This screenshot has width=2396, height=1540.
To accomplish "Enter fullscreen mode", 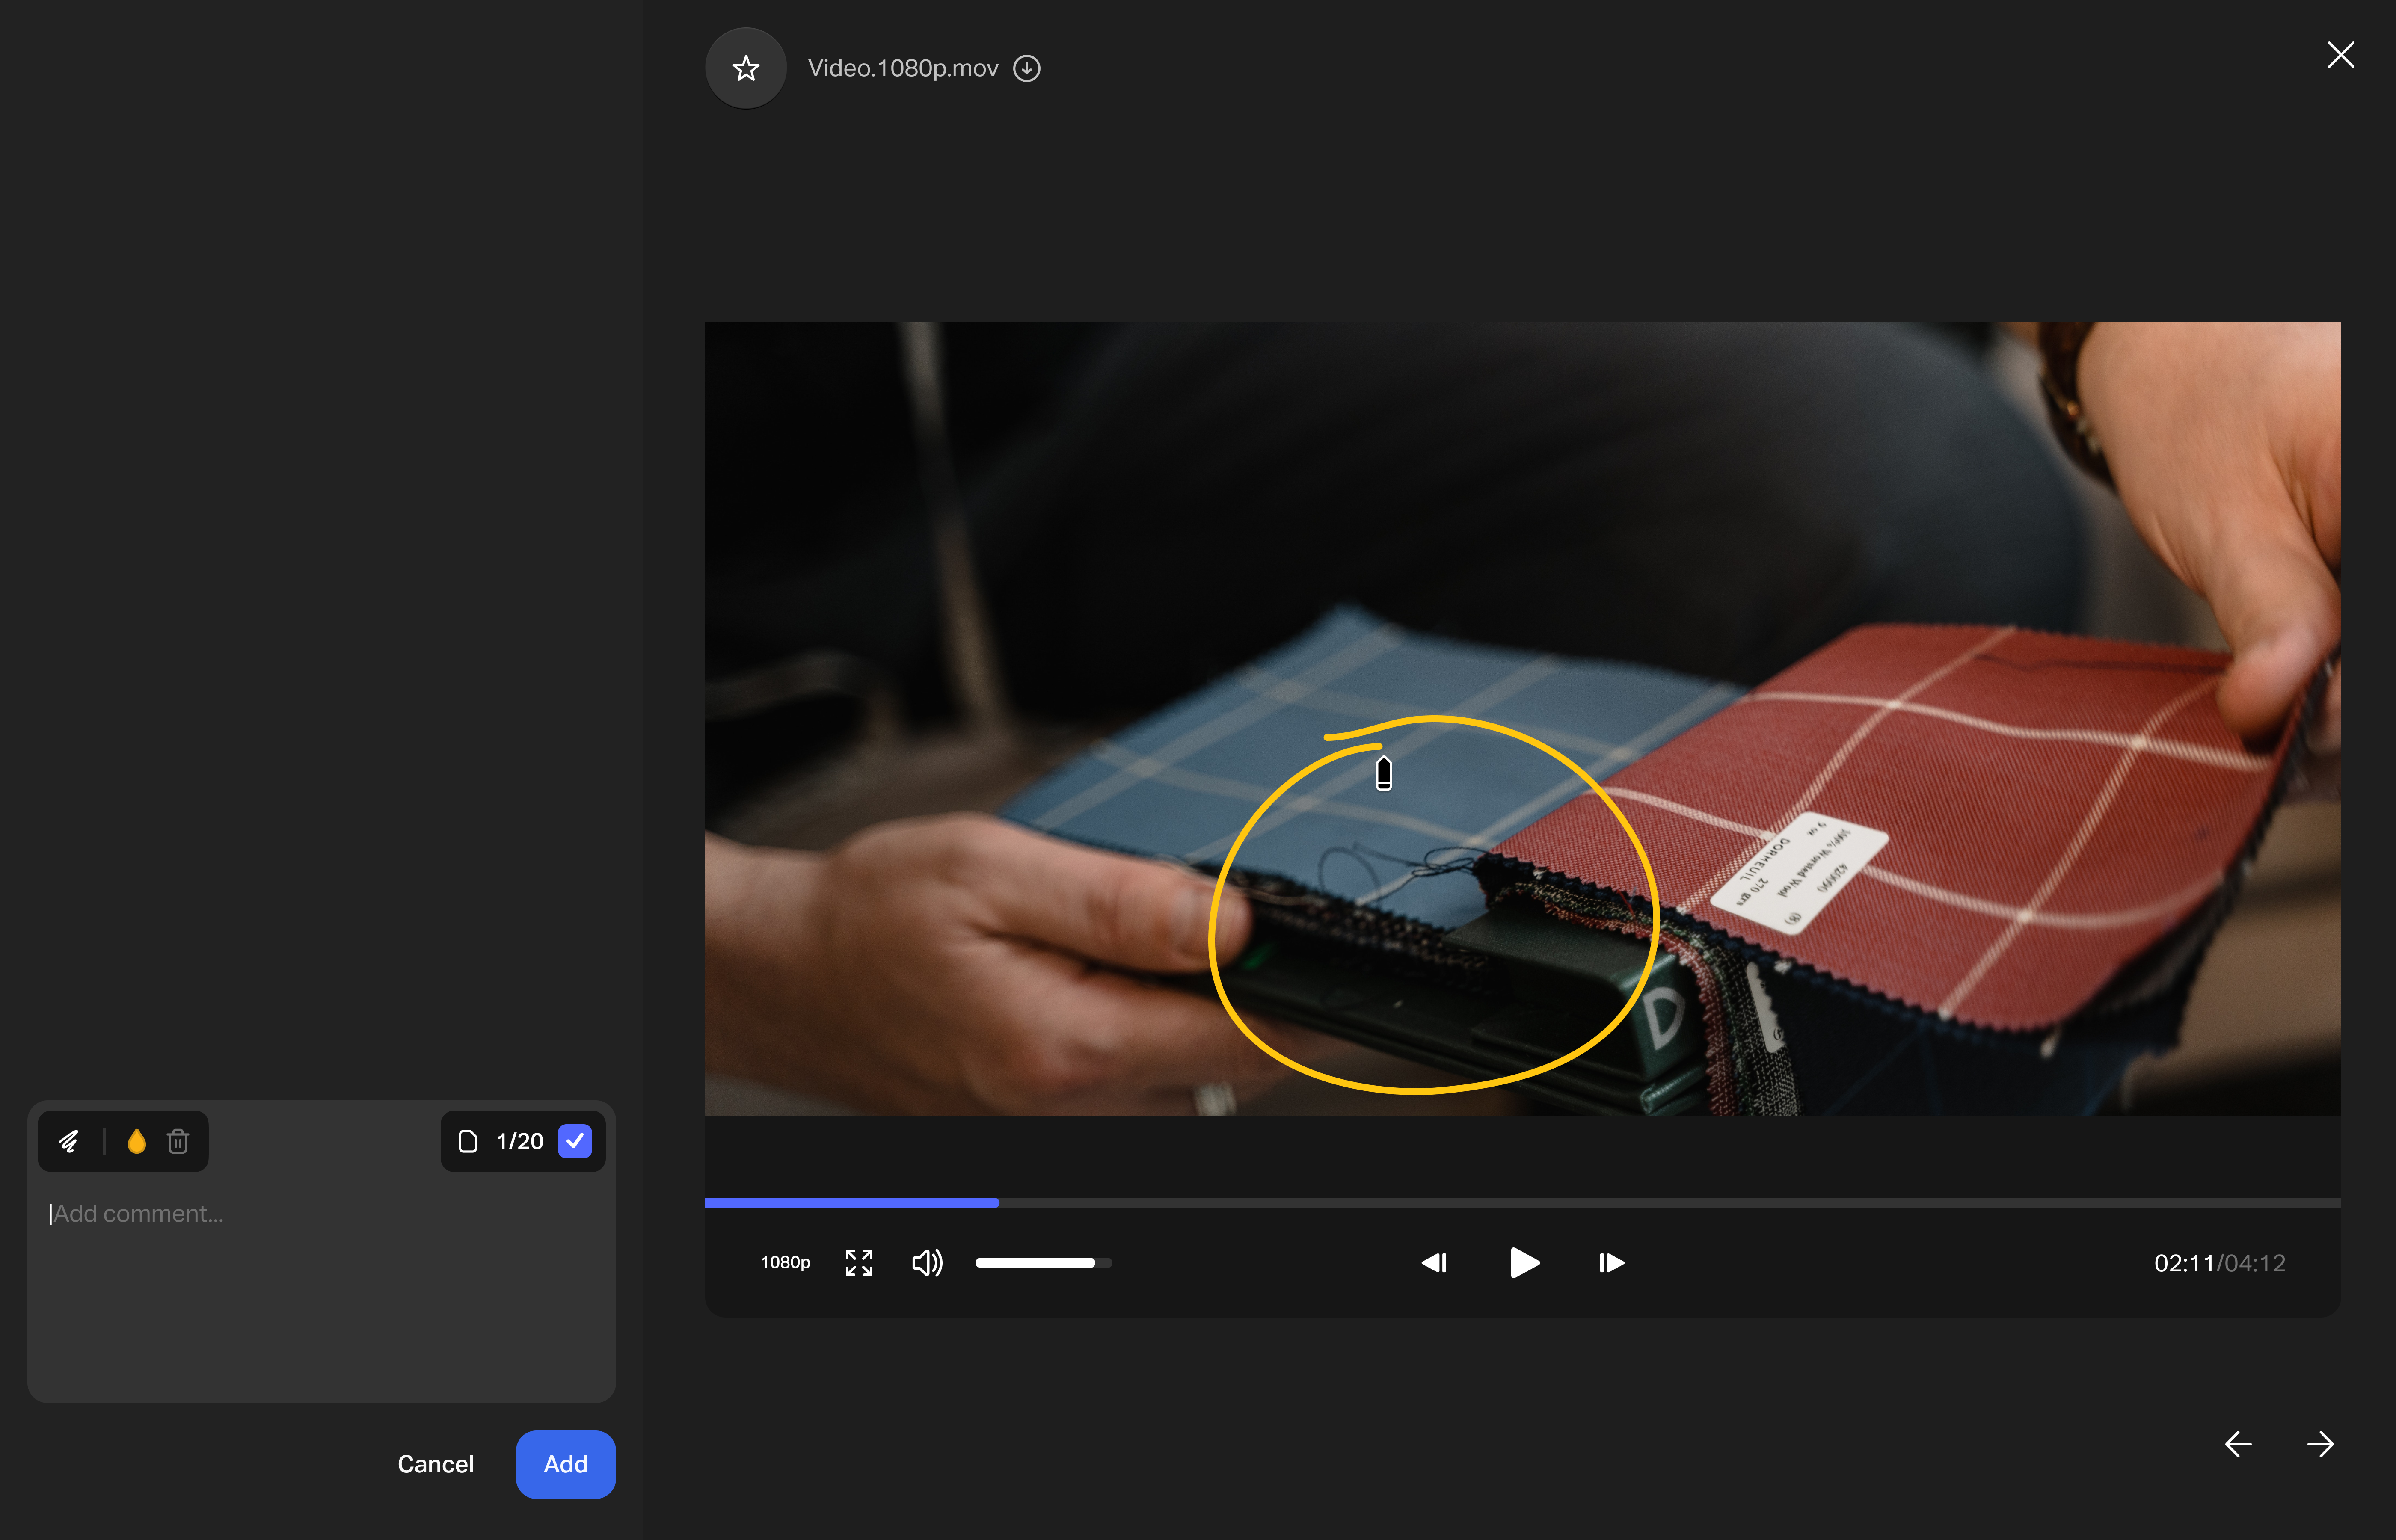I will (x=859, y=1263).
